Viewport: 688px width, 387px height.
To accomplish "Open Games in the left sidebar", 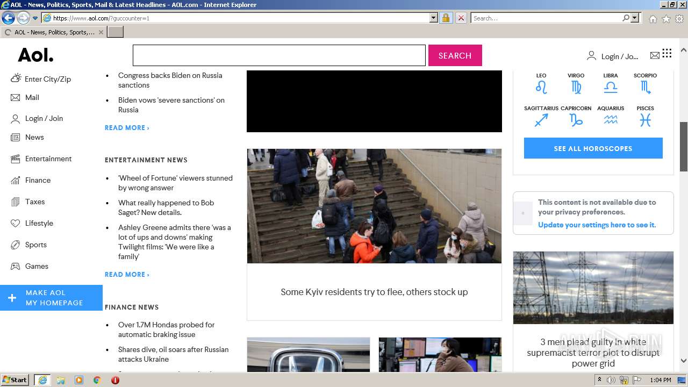I will point(30,266).
